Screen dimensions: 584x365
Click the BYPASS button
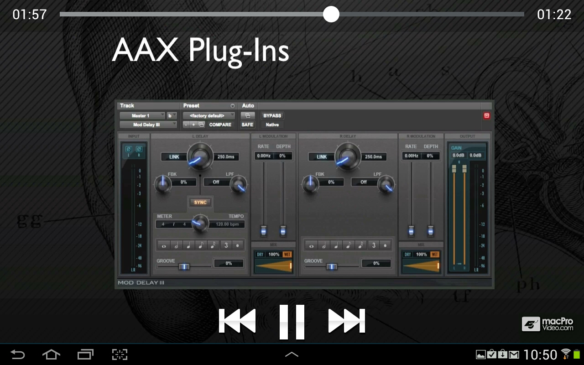point(271,115)
